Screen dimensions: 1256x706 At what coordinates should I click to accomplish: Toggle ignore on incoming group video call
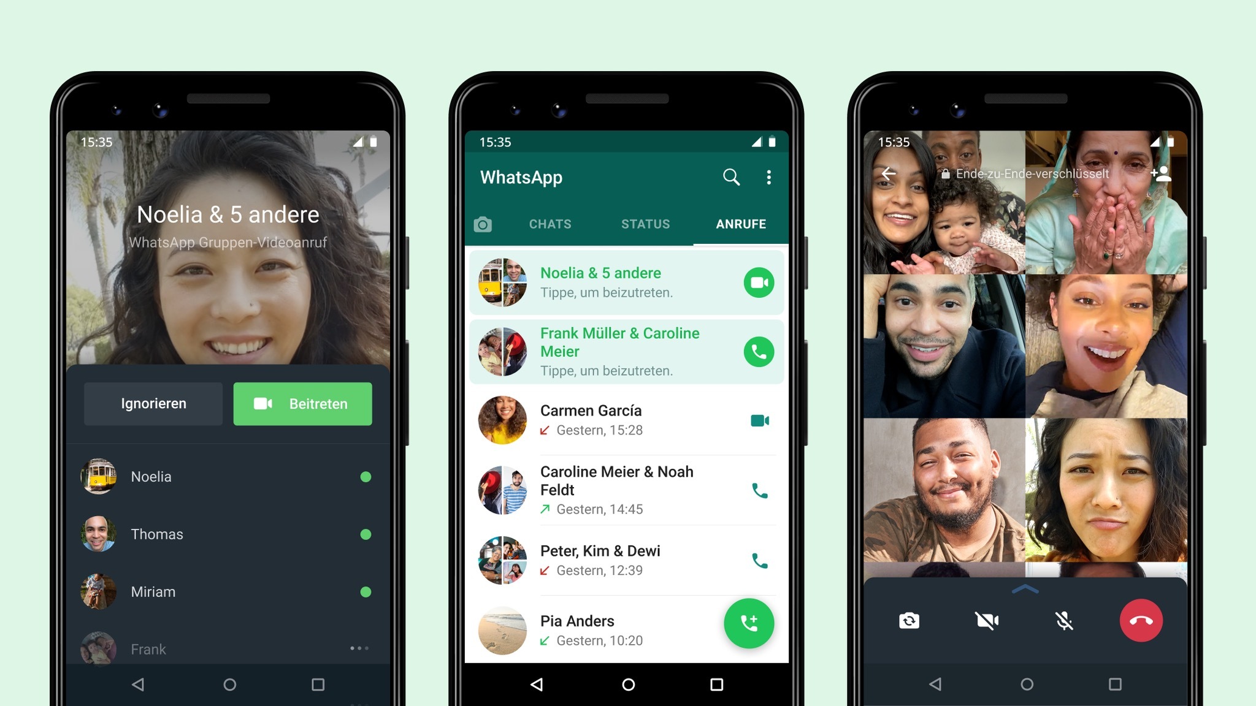153,401
